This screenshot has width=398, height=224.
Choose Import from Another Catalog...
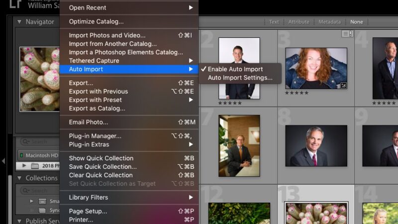(x=129, y=44)
